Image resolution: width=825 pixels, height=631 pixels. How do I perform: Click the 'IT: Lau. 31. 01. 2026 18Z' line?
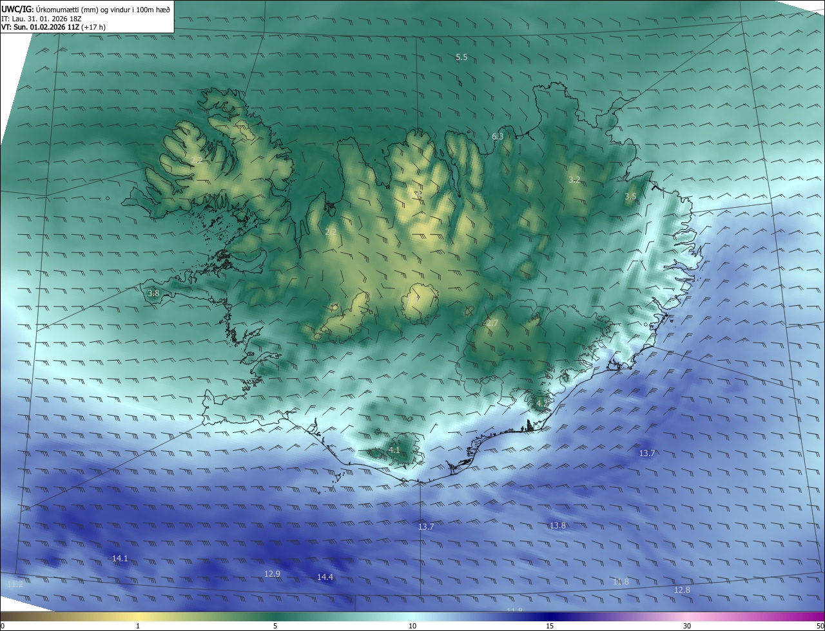(41, 18)
